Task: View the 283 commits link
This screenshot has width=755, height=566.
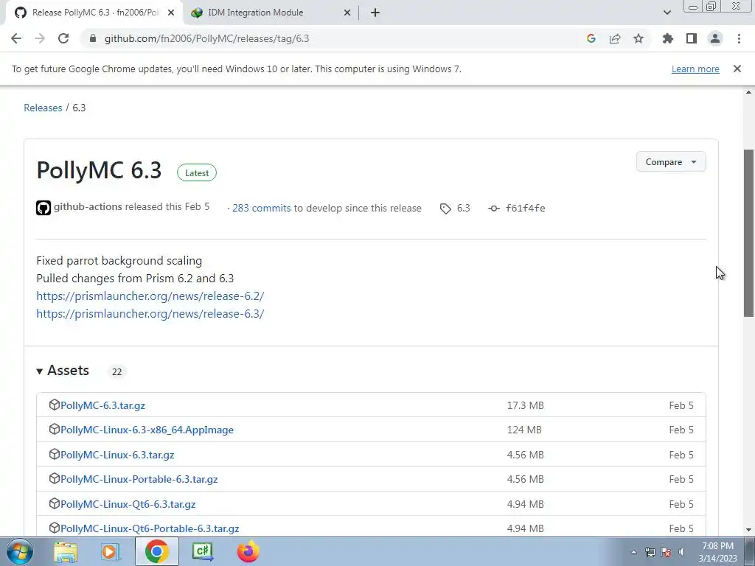Action: (262, 208)
